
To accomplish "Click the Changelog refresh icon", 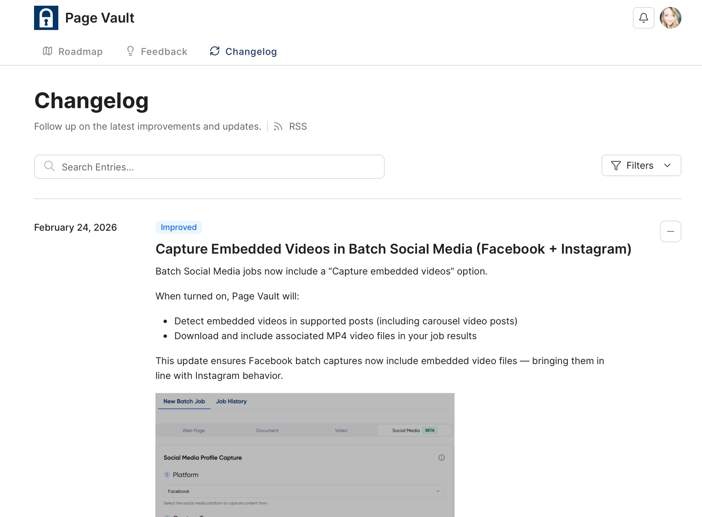I will coord(215,51).
